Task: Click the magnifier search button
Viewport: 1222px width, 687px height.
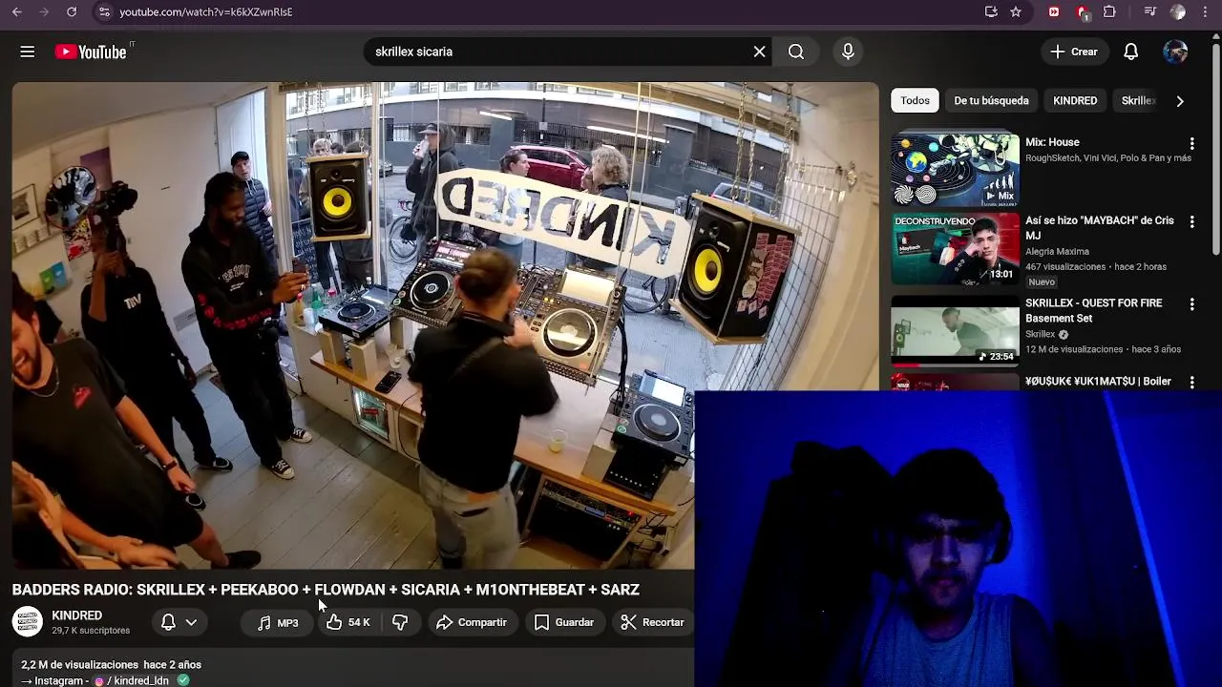Action: [x=796, y=52]
